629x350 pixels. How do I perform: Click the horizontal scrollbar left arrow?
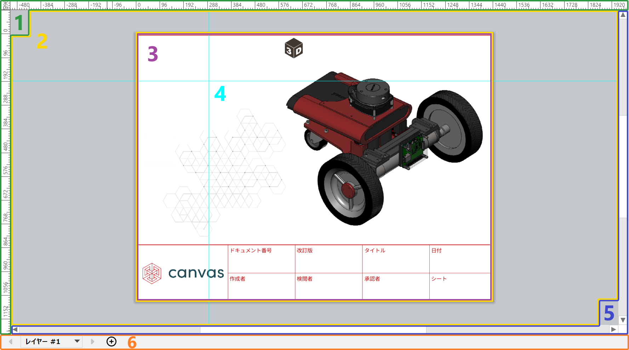click(x=15, y=329)
